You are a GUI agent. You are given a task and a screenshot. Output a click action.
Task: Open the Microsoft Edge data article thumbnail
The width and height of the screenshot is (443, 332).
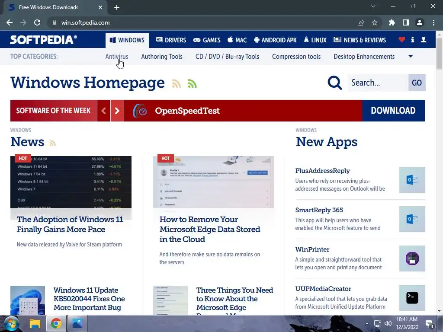coord(214,182)
